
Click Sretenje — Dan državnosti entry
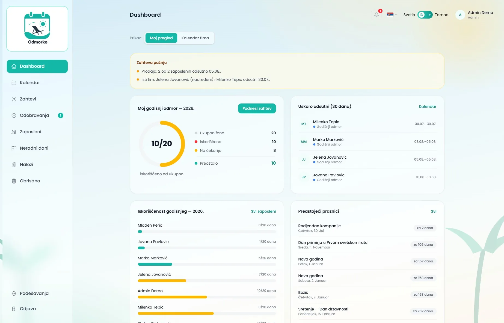point(367,311)
